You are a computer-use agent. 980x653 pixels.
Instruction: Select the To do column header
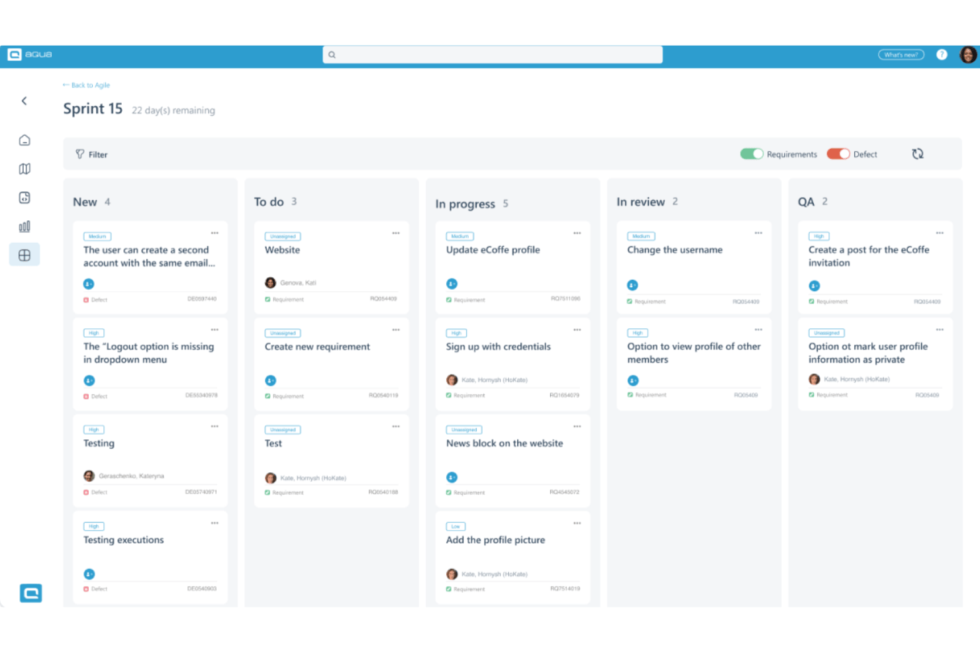[x=269, y=202]
